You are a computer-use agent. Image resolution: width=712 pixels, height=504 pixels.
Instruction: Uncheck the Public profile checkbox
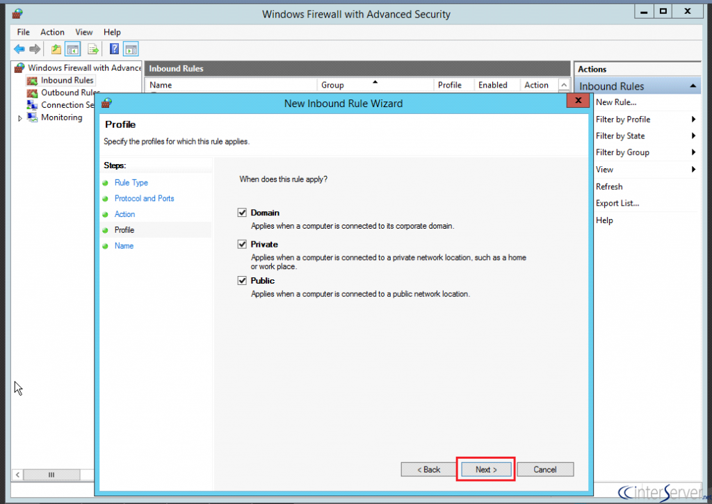pos(242,281)
